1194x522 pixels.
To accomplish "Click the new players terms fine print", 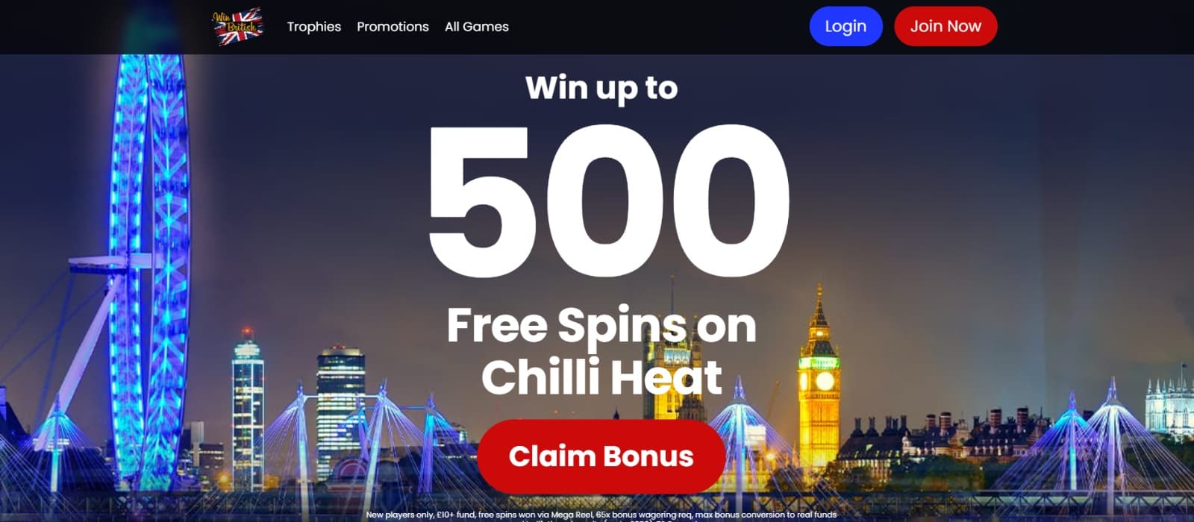I will [x=601, y=515].
